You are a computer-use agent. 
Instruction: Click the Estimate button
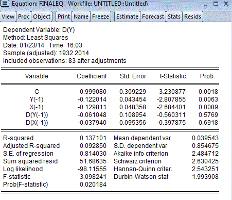tap(127, 16)
